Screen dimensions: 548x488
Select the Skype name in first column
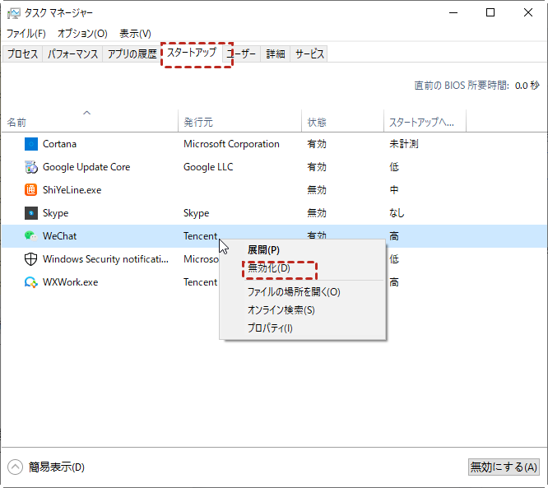coord(56,213)
